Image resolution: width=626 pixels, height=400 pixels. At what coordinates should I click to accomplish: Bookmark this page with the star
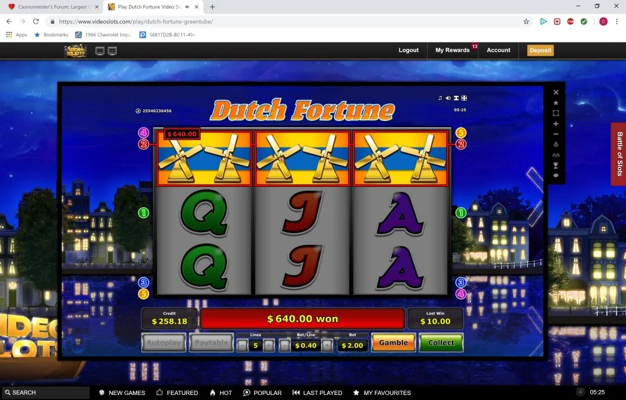pyautogui.click(x=526, y=21)
